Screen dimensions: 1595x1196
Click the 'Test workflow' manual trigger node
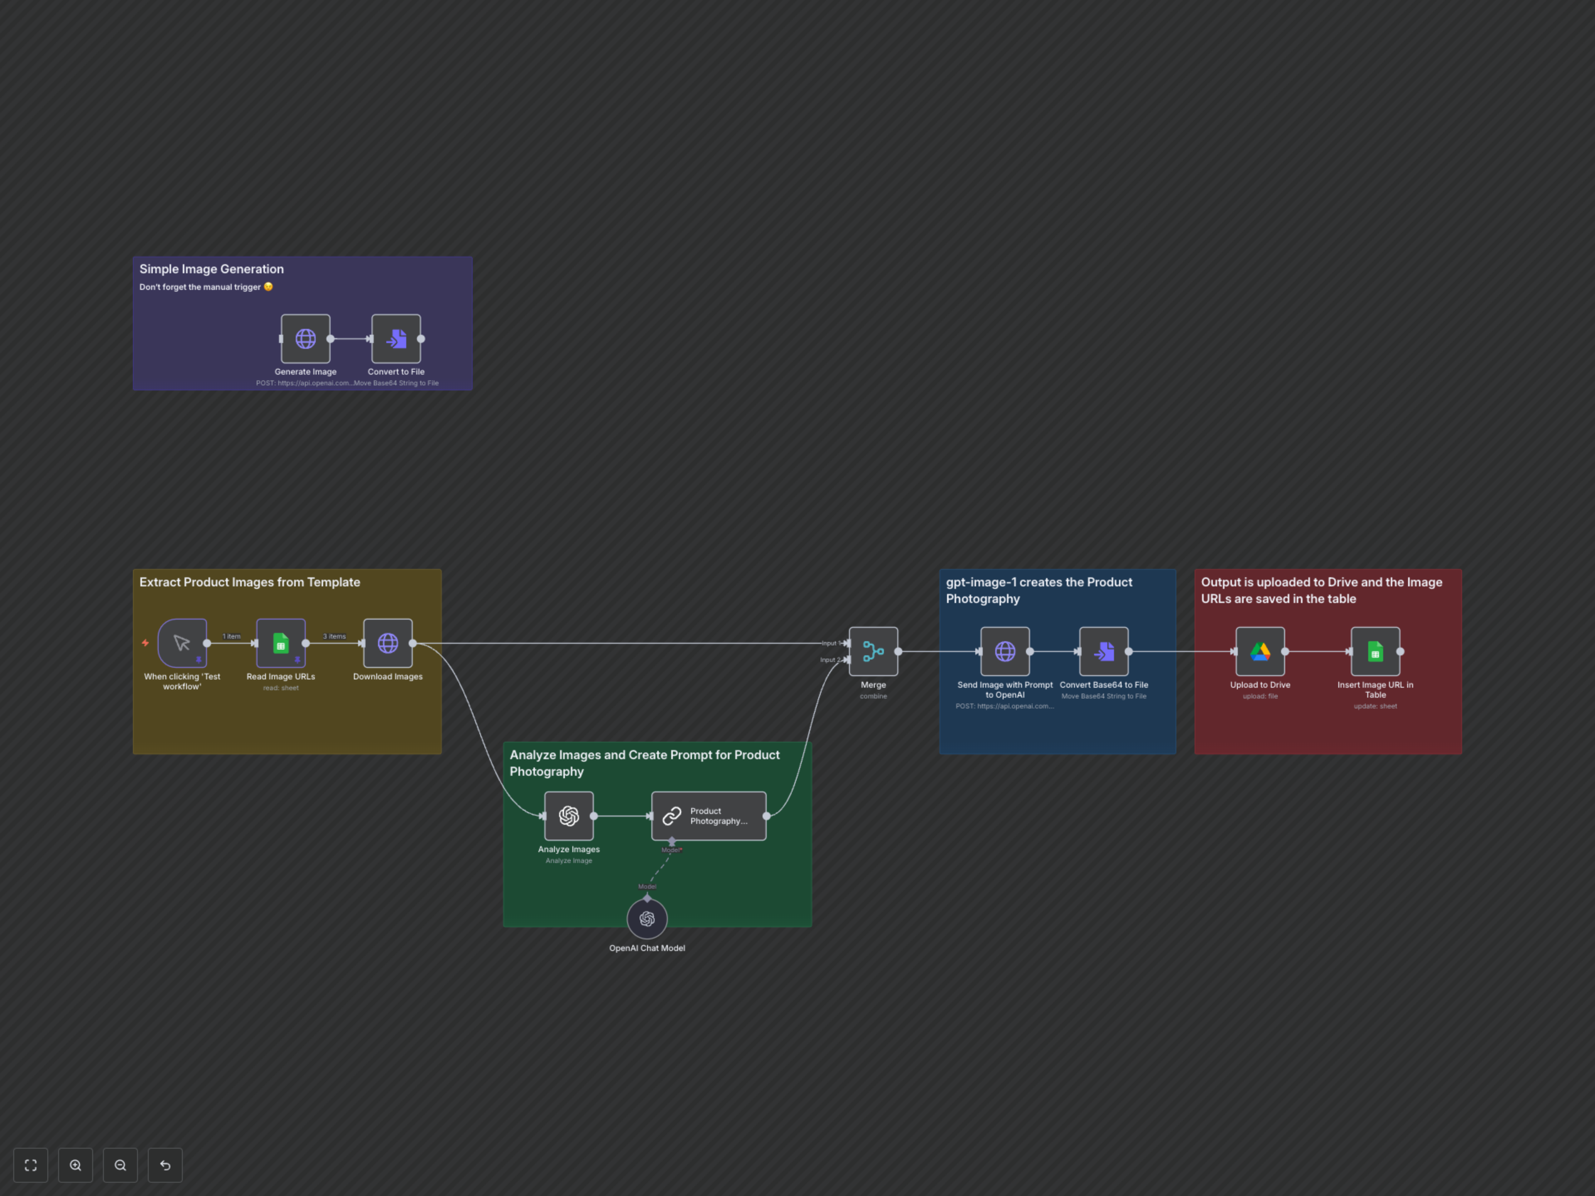(182, 643)
